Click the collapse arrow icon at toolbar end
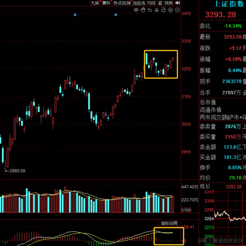The image size is (246, 246). click(178, 3)
